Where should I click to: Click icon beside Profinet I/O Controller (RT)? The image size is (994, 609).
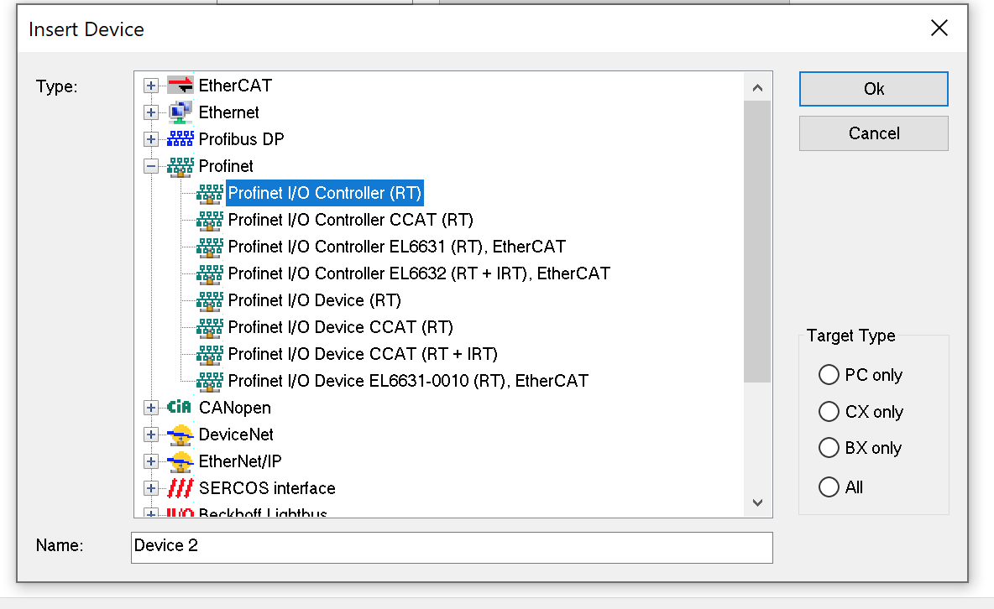(x=209, y=194)
